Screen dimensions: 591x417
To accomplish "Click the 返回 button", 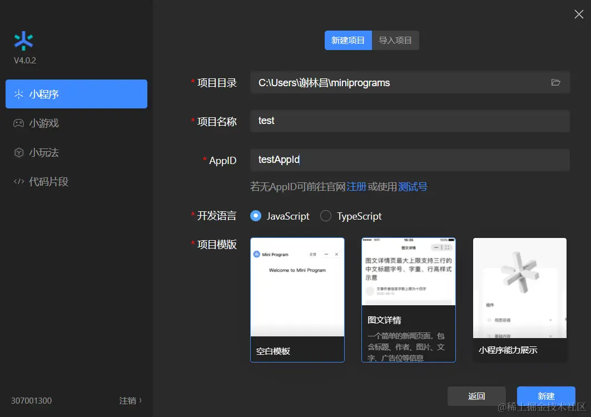I will click(476, 396).
